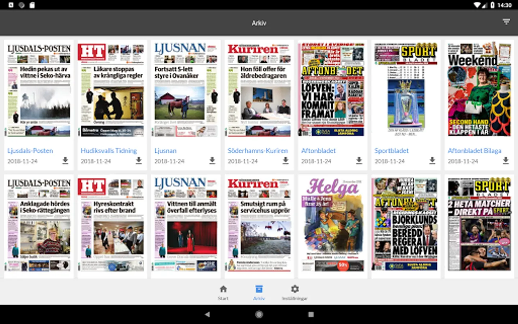Tap the Android recent apps button
518x324 pixels.
(311, 314)
